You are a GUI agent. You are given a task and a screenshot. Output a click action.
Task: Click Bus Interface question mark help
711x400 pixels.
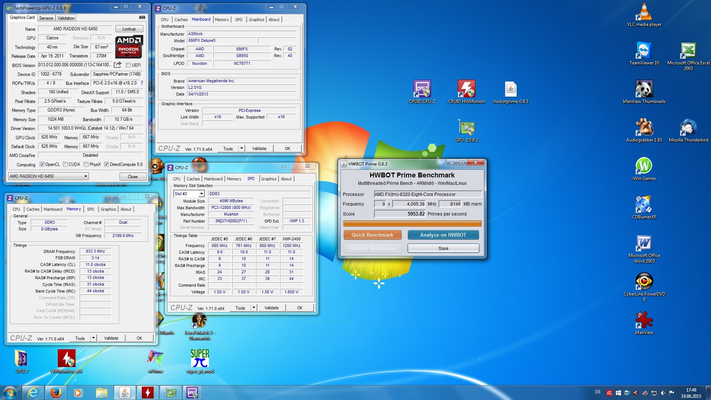142,83
